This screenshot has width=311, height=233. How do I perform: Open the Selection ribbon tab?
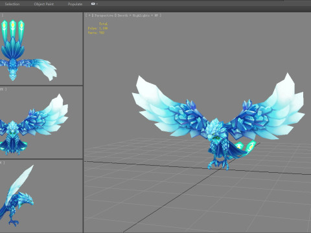[12, 4]
